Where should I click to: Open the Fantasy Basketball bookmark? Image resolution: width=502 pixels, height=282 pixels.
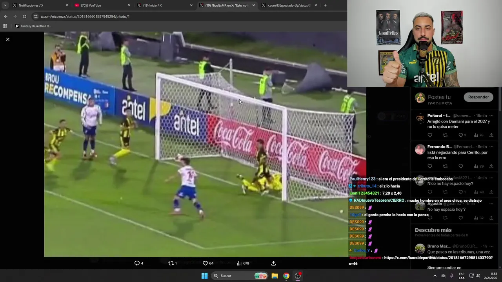coord(33,26)
